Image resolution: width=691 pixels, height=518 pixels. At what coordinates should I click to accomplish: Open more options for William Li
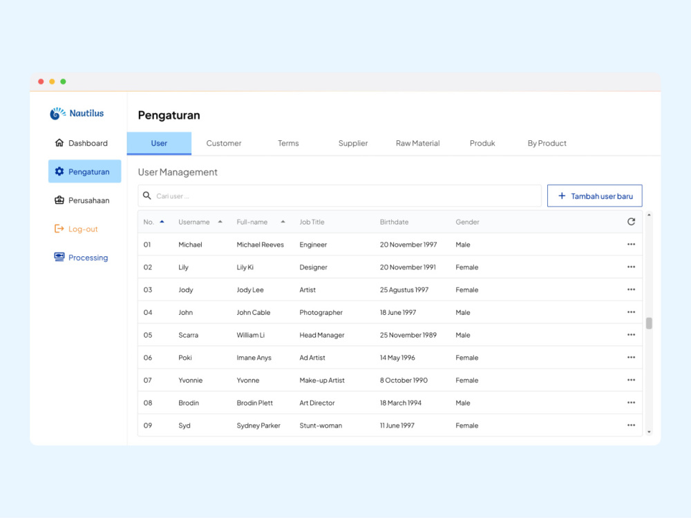click(631, 335)
